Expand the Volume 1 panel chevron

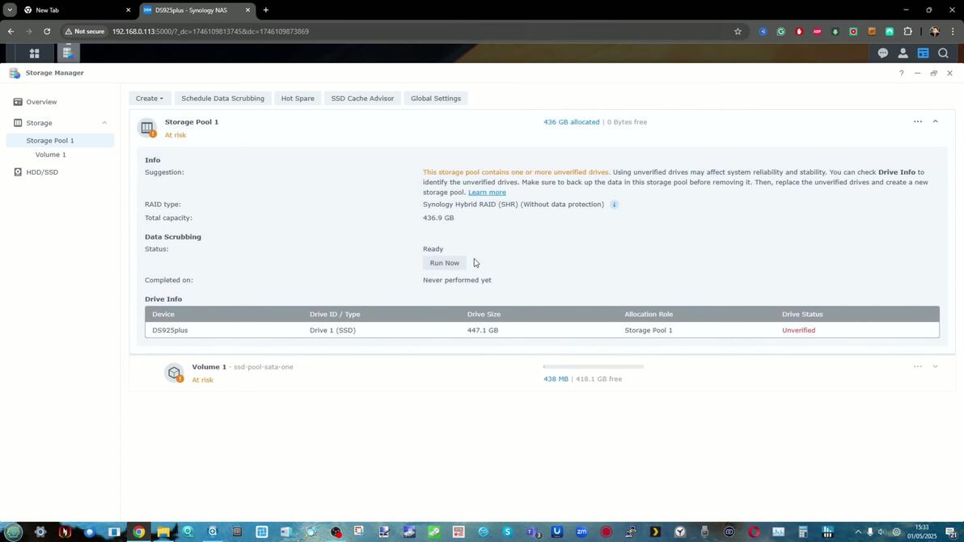(x=935, y=366)
